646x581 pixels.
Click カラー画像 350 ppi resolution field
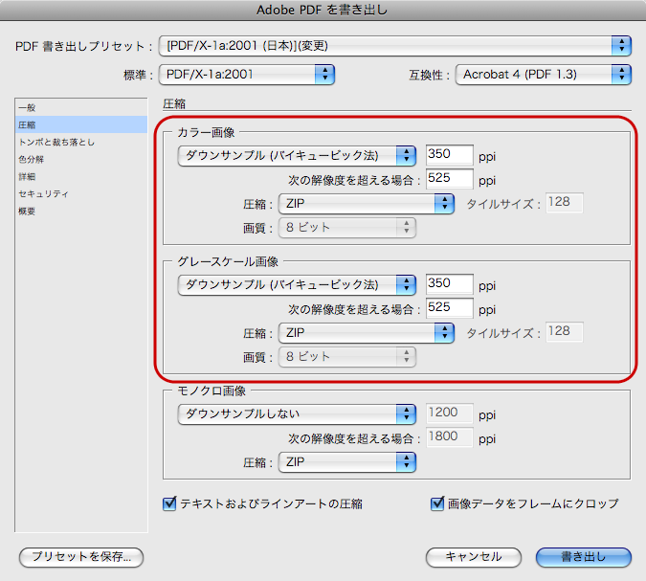[x=450, y=154]
